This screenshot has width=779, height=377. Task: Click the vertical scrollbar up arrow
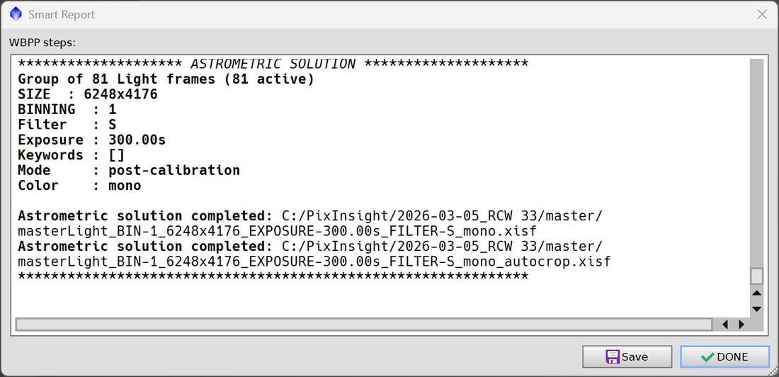click(x=756, y=293)
